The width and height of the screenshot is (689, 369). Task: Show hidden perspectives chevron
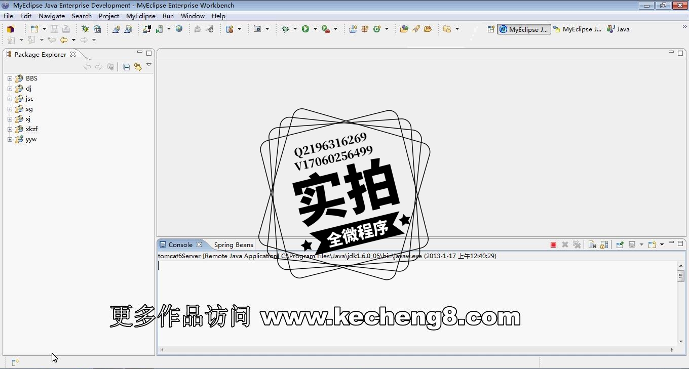pyautogui.click(x=684, y=27)
